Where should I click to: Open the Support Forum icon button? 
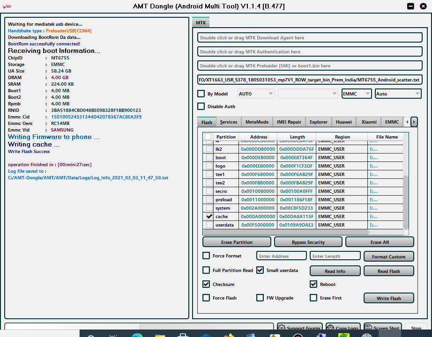(x=299, y=328)
